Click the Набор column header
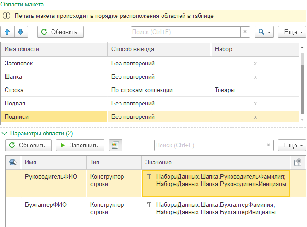The width and height of the screenshot is (307, 227). pyautogui.click(x=255, y=49)
